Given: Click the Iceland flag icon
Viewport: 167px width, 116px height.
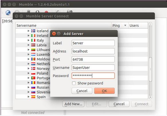Looking at the screenshot, I should tap(33, 31).
